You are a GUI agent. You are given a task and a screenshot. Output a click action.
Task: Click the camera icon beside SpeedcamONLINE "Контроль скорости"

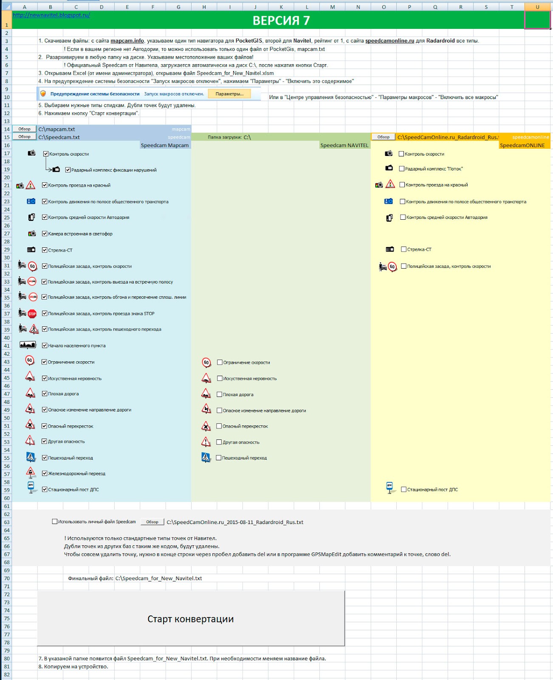click(389, 153)
